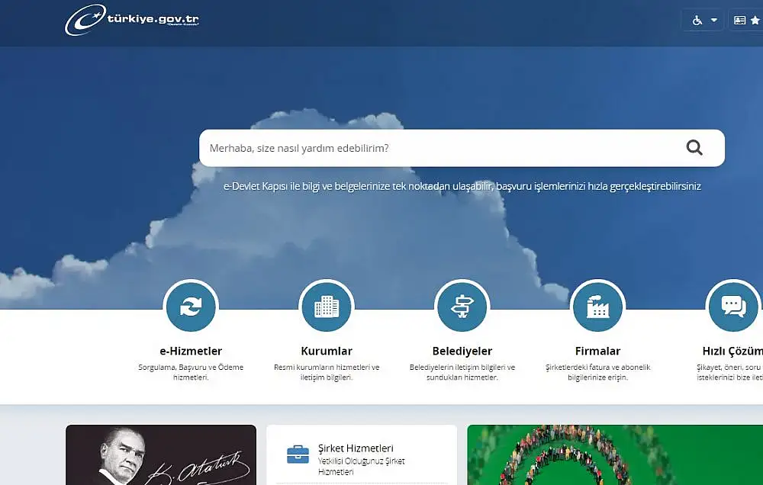
Task: Click 'Sorgulama, Başvuru ve Ödeme hizmetleri.' text
Action: point(191,372)
